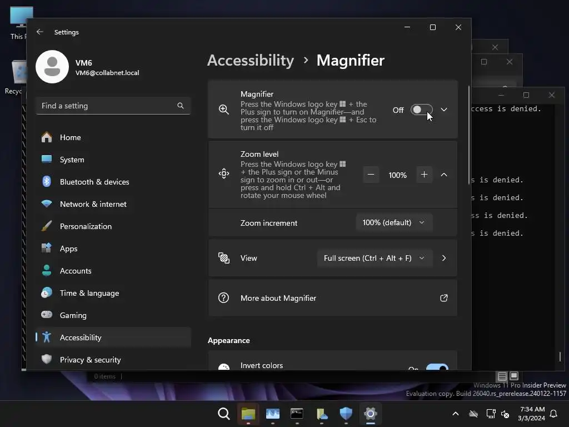Switch Explorer to large icons view
Viewport: 569px width, 427px height.
click(514, 376)
